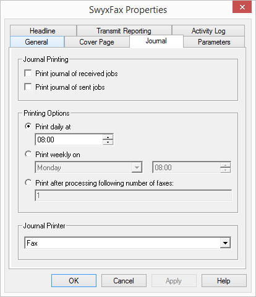The image size is (256, 297).
Task: Switch to the Parameters tab
Action: [214, 42]
